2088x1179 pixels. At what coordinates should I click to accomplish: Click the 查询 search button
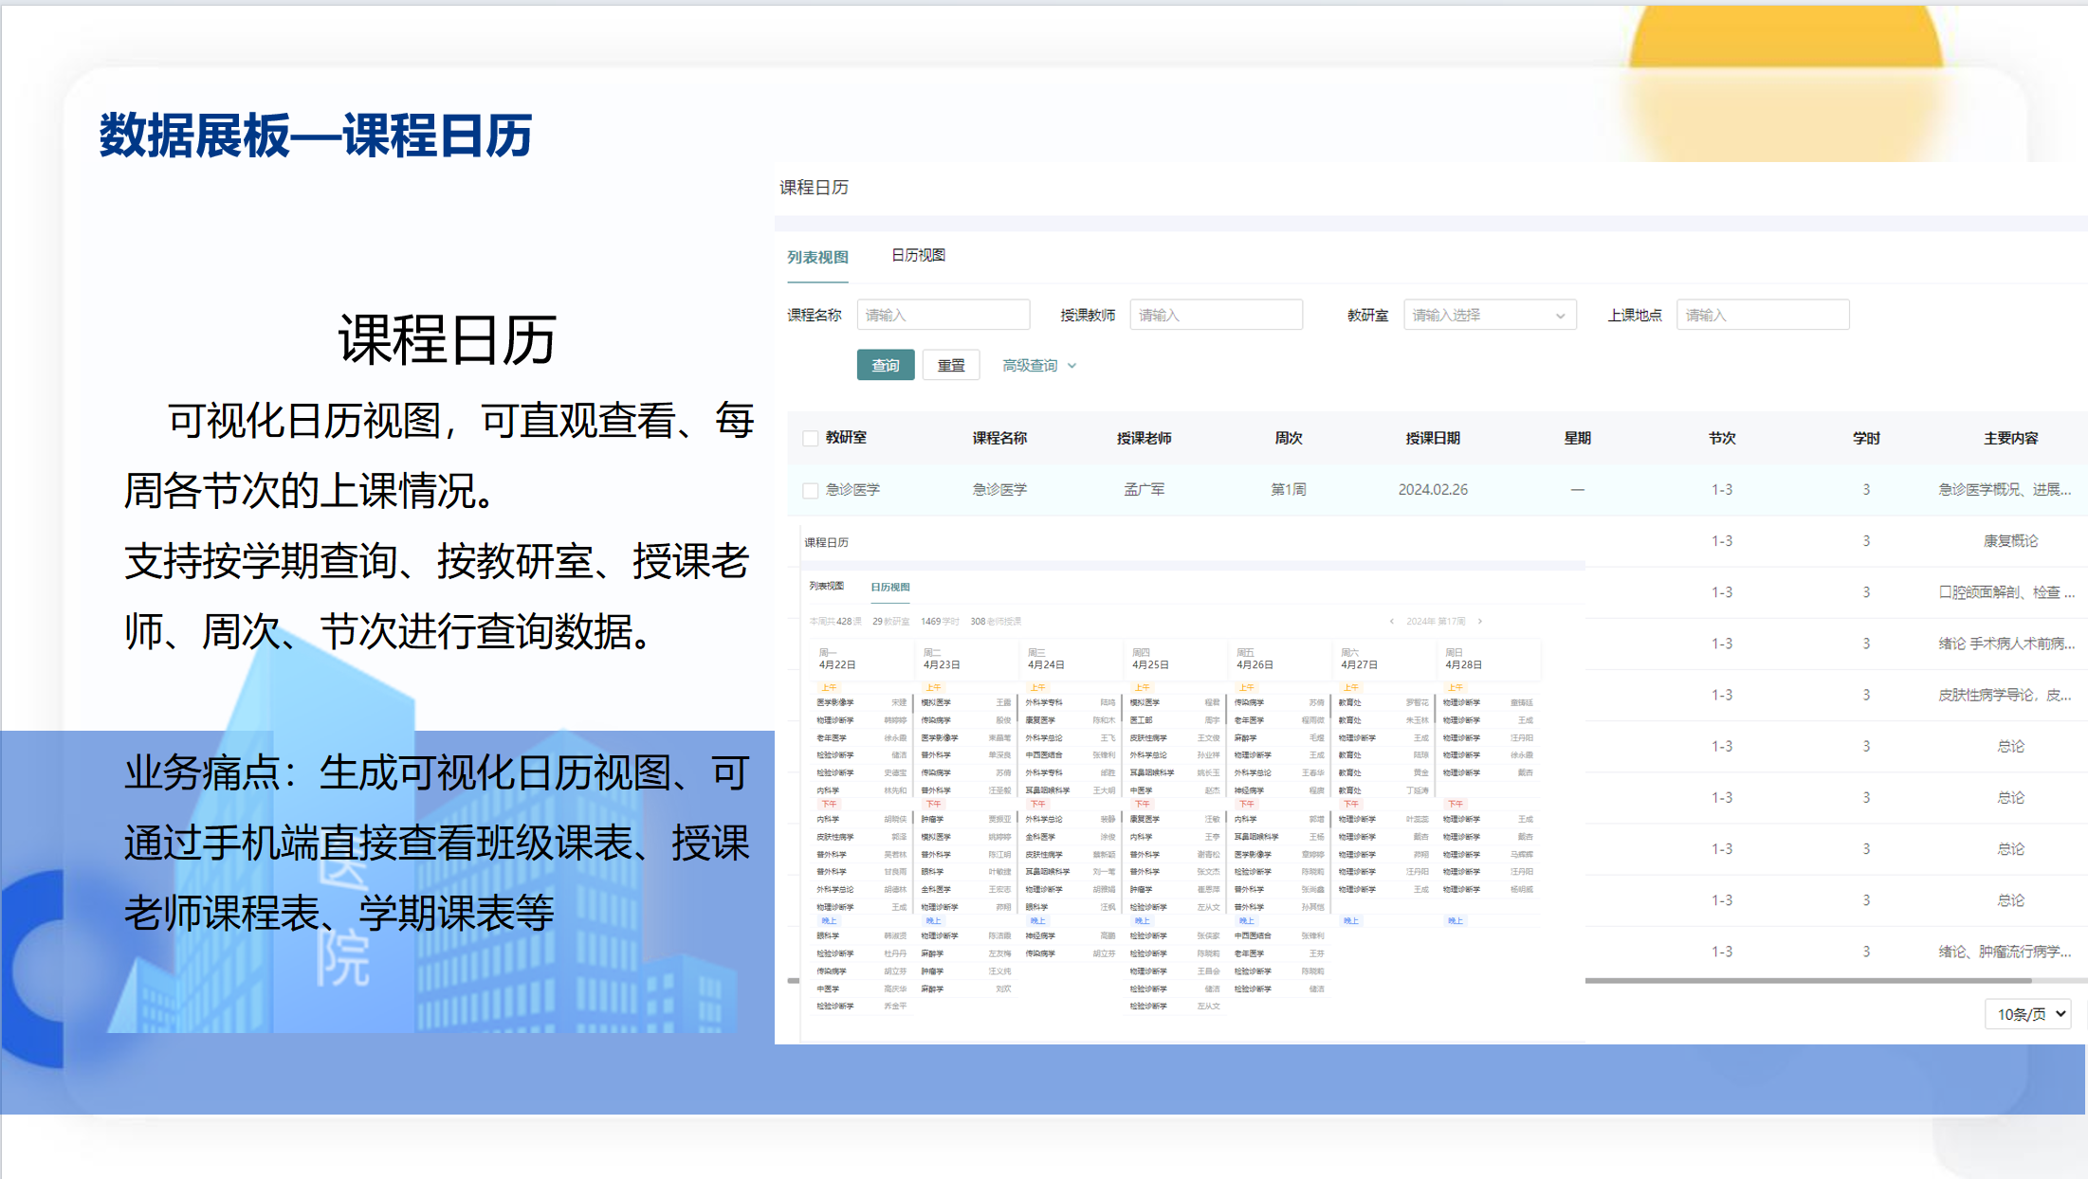885,366
